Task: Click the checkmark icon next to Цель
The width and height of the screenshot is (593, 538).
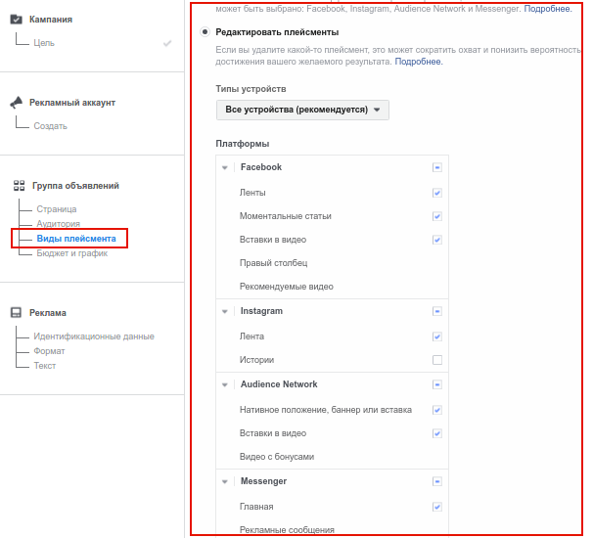Action: tap(167, 43)
